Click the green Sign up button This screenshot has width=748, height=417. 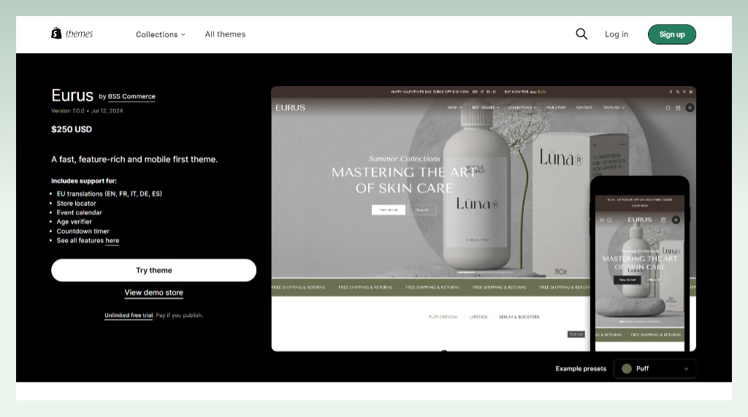point(672,34)
